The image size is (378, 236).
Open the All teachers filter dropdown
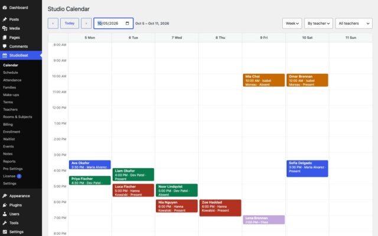[354, 24]
